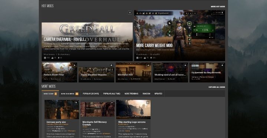
Task: Open the Popular (All Time) tab
Action: [x=112, y=94]
